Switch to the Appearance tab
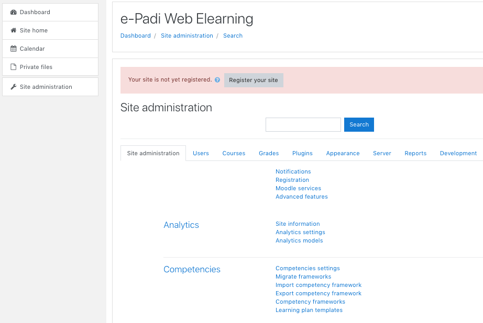The width and height of the screenshot is (483, 323). point(343,153)
